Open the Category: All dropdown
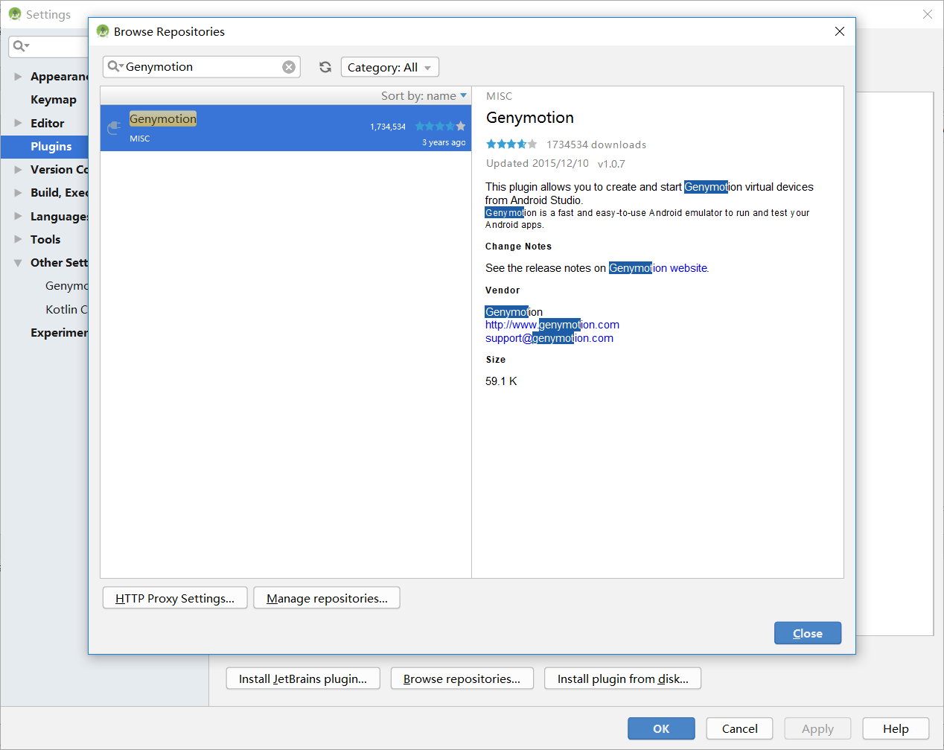The height and width of the screenshot is (750, 944). tap(390, 67)
